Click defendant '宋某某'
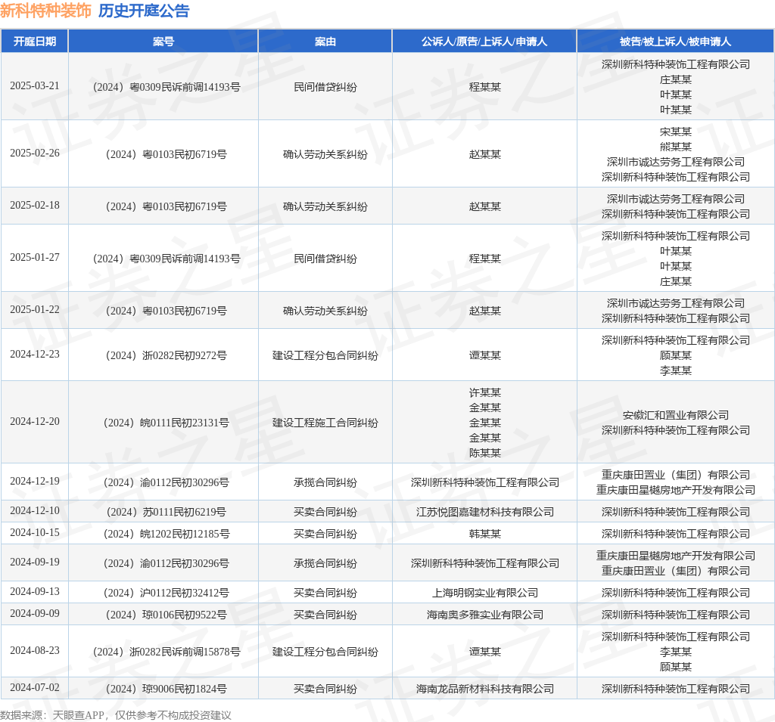 coord(676,132)
